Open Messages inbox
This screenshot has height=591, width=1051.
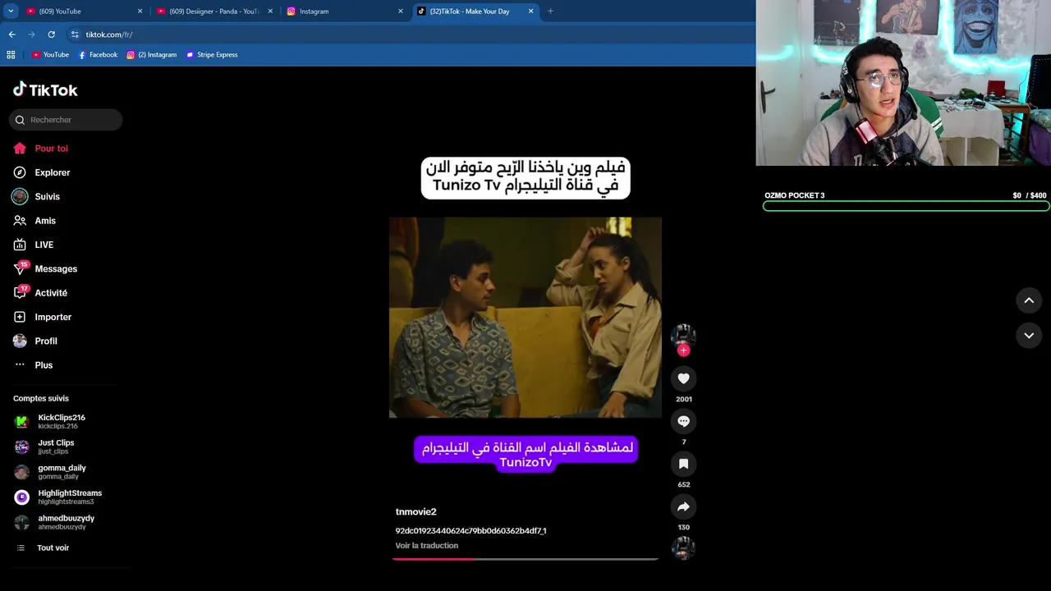tap(45, 268)
